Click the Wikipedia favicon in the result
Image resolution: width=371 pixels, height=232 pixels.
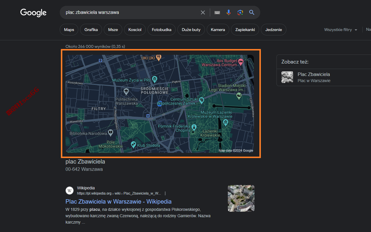point(70,191)
